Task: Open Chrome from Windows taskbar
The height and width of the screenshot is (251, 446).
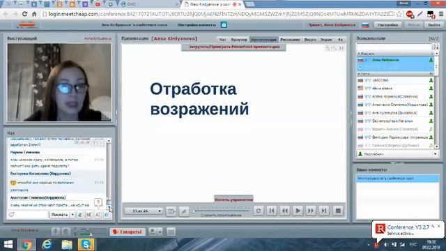Action: tap(26, 245)
